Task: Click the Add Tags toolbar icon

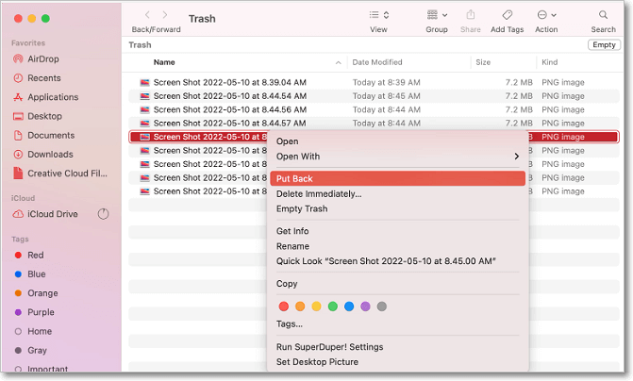Action: coord(507,15)
